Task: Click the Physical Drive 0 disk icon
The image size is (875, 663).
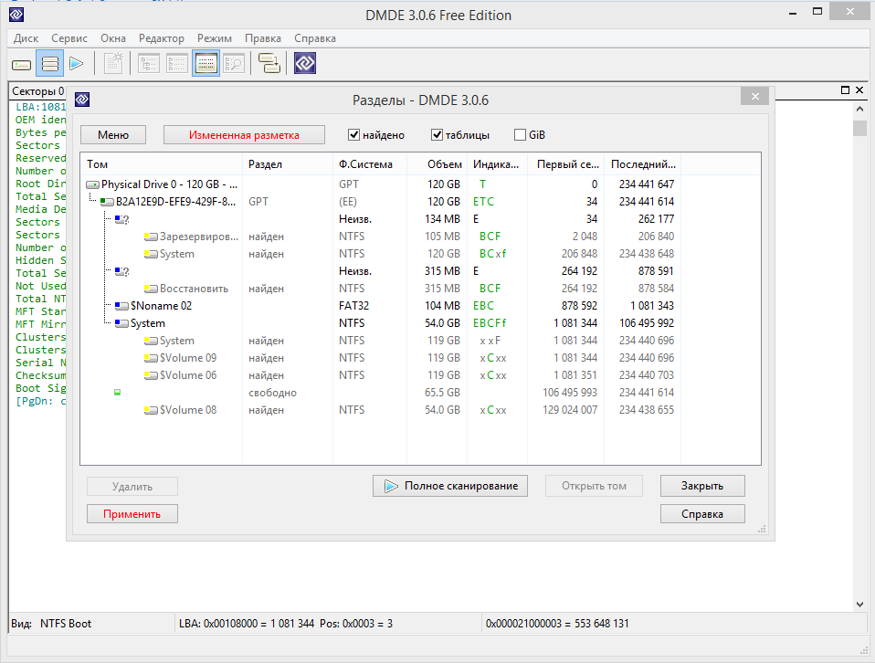Action: [x=92, y=184]
